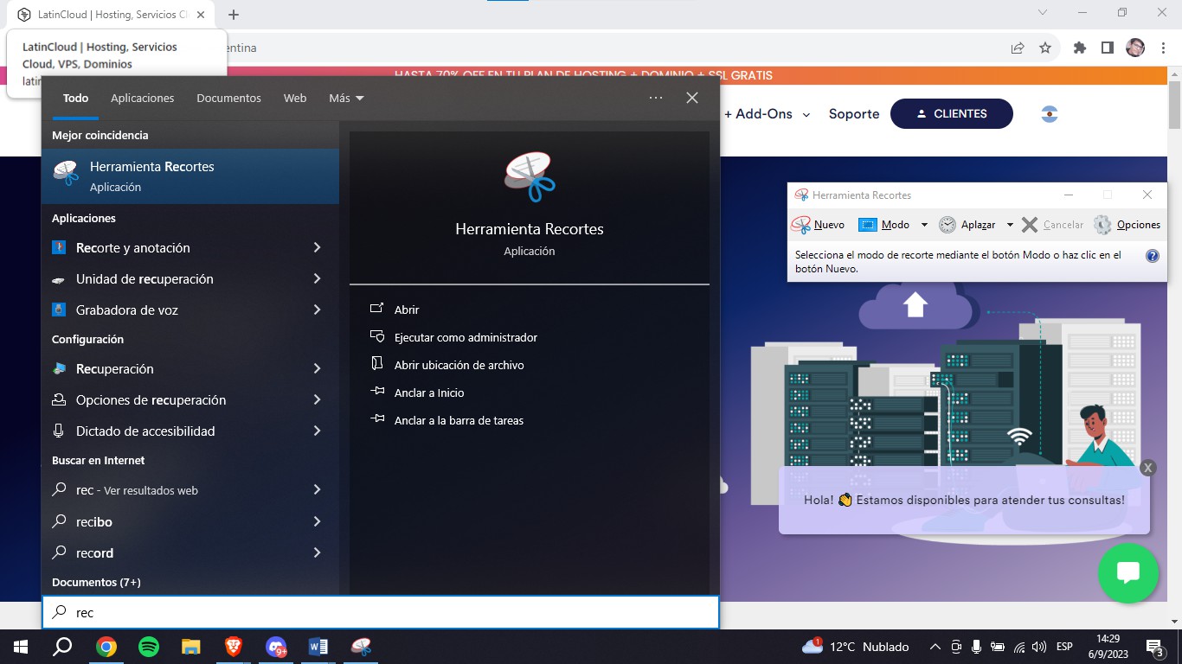1182x664 pixels.
Task: Bookmark this page with the star icon
Action: [x=1045, y=48]
